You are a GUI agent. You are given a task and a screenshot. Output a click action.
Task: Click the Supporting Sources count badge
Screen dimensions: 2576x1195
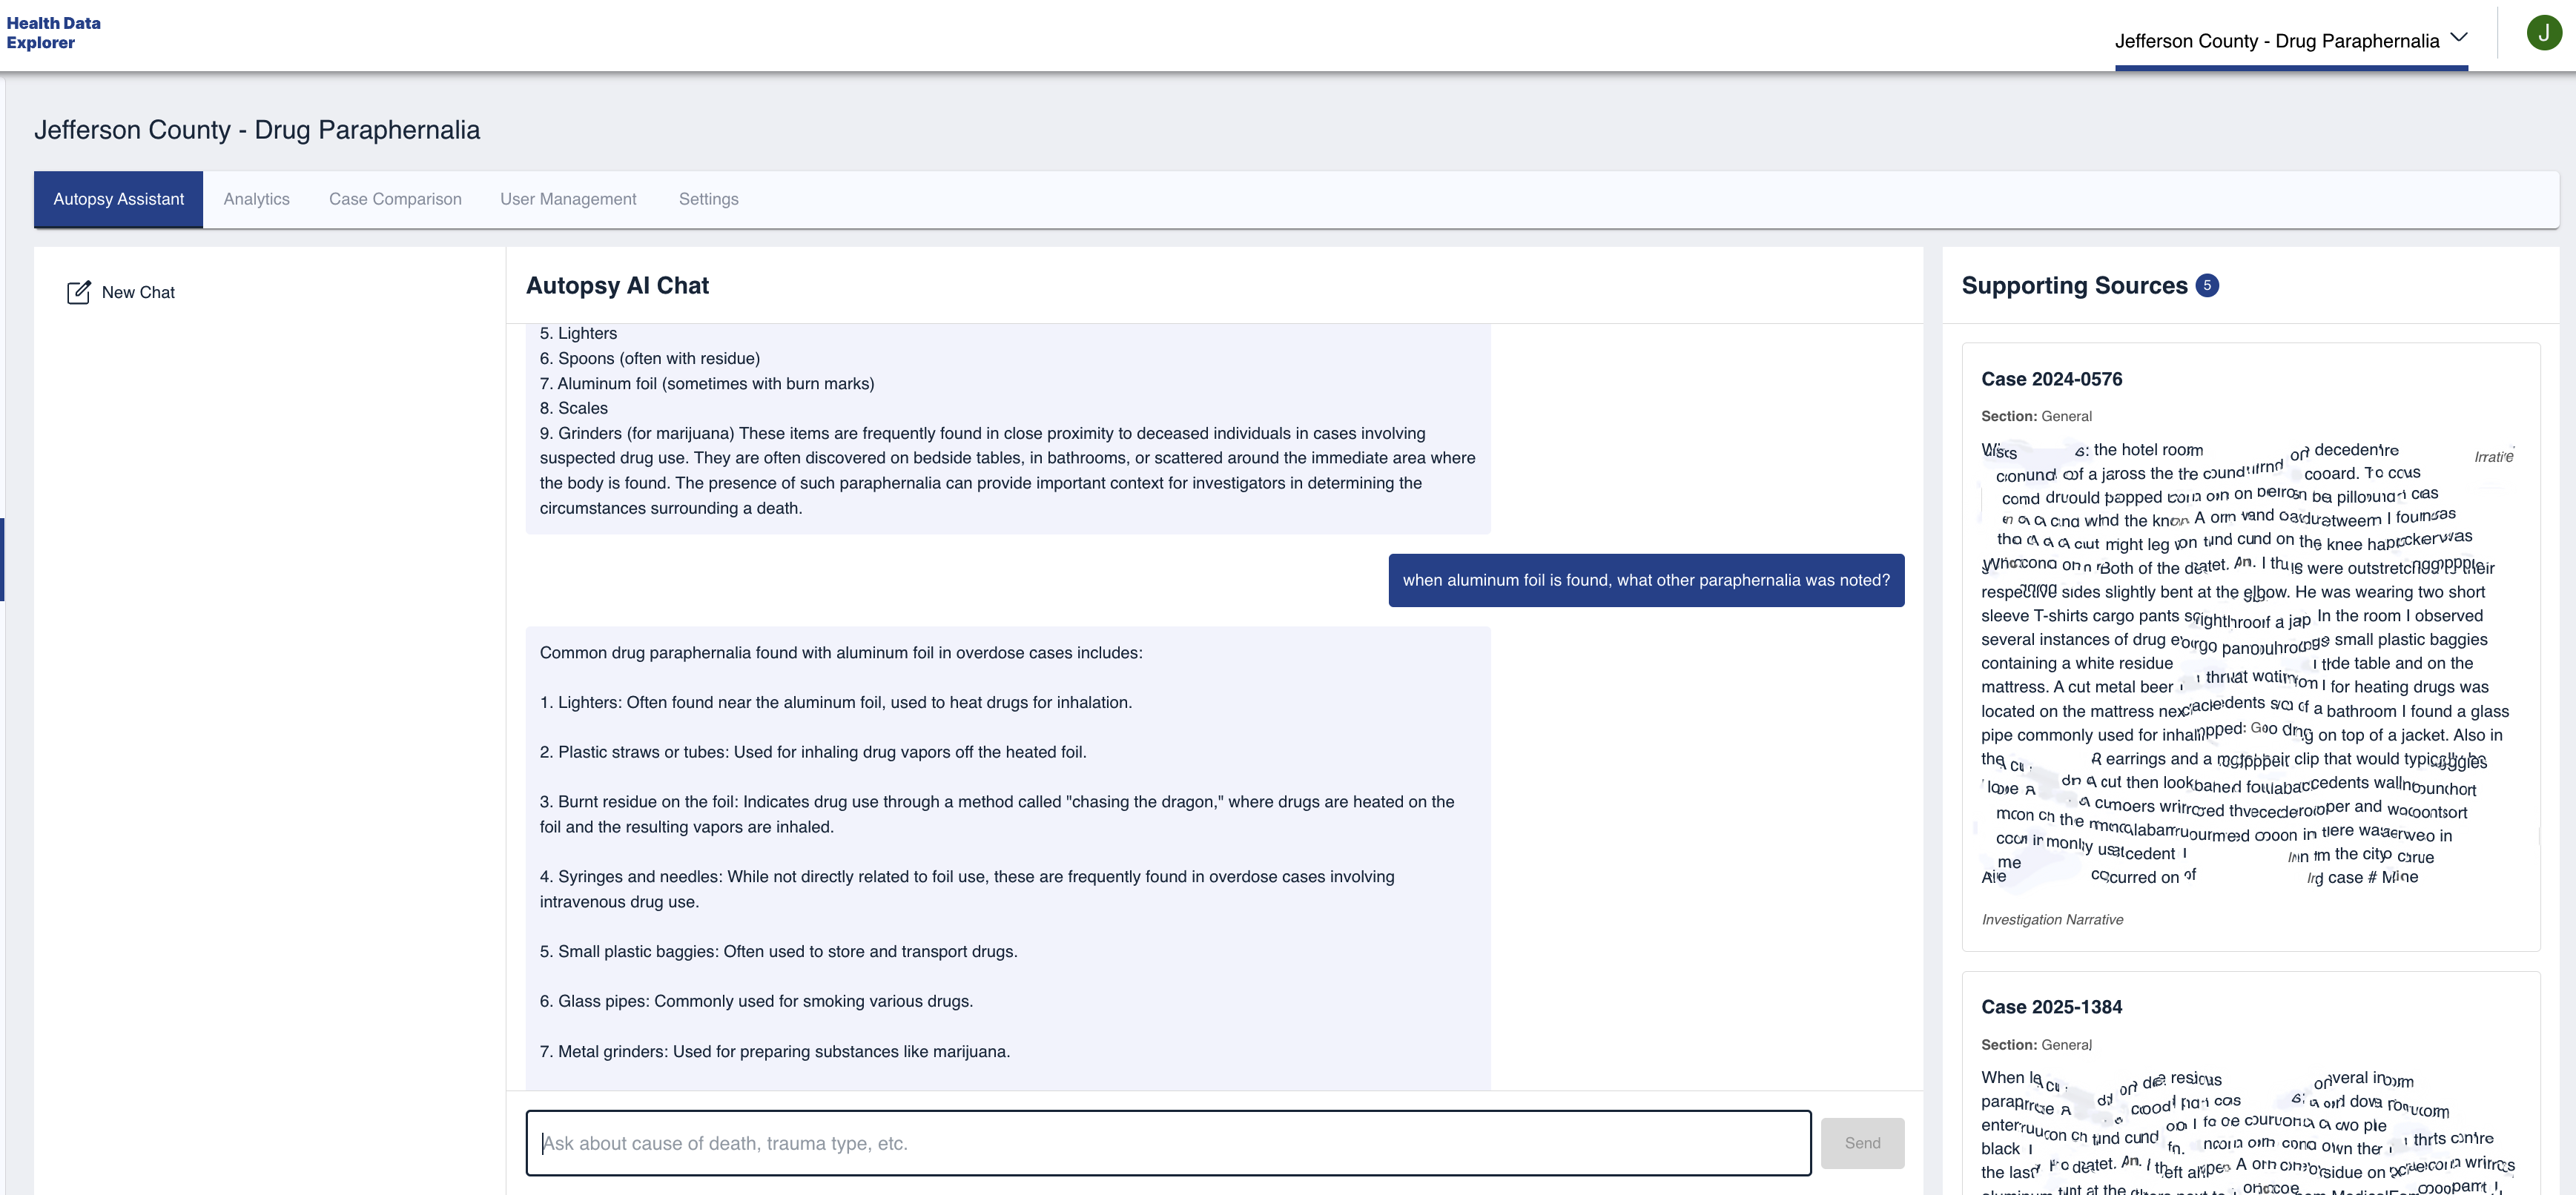tap(2207, 286)
